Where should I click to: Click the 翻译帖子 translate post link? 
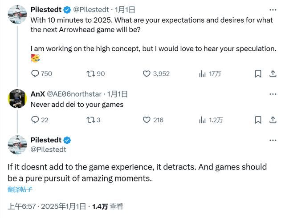[20, 190]
